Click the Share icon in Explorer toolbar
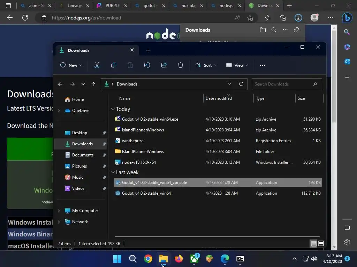This screenshot has width=357, height=267. tap(164, 65)
